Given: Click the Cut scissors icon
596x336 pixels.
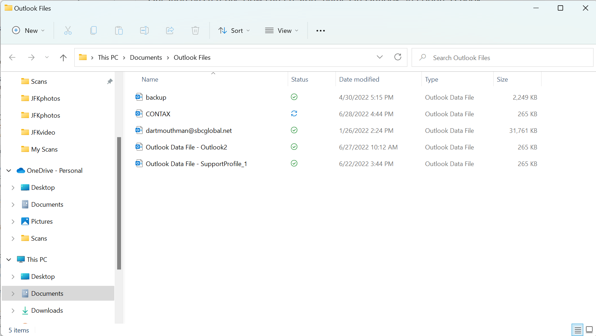Looking at the screenshot, I should click(68, 31).
